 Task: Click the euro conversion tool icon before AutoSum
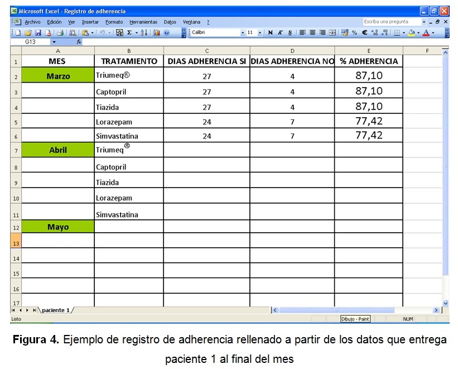(119, 33)
